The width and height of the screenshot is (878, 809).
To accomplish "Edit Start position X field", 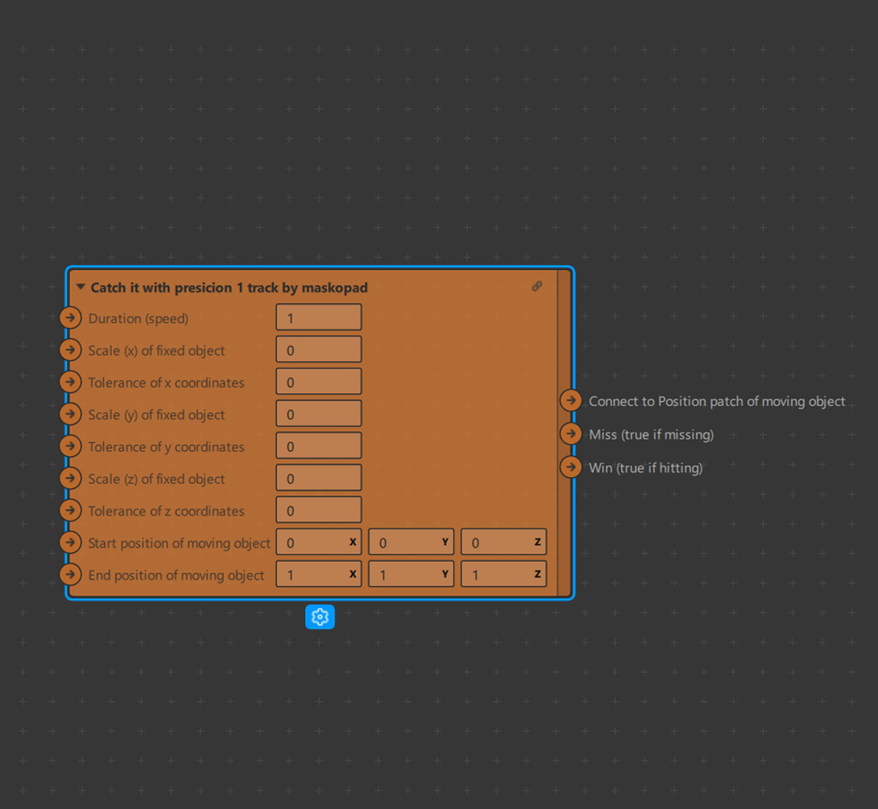I will click(x=319, y=542).
